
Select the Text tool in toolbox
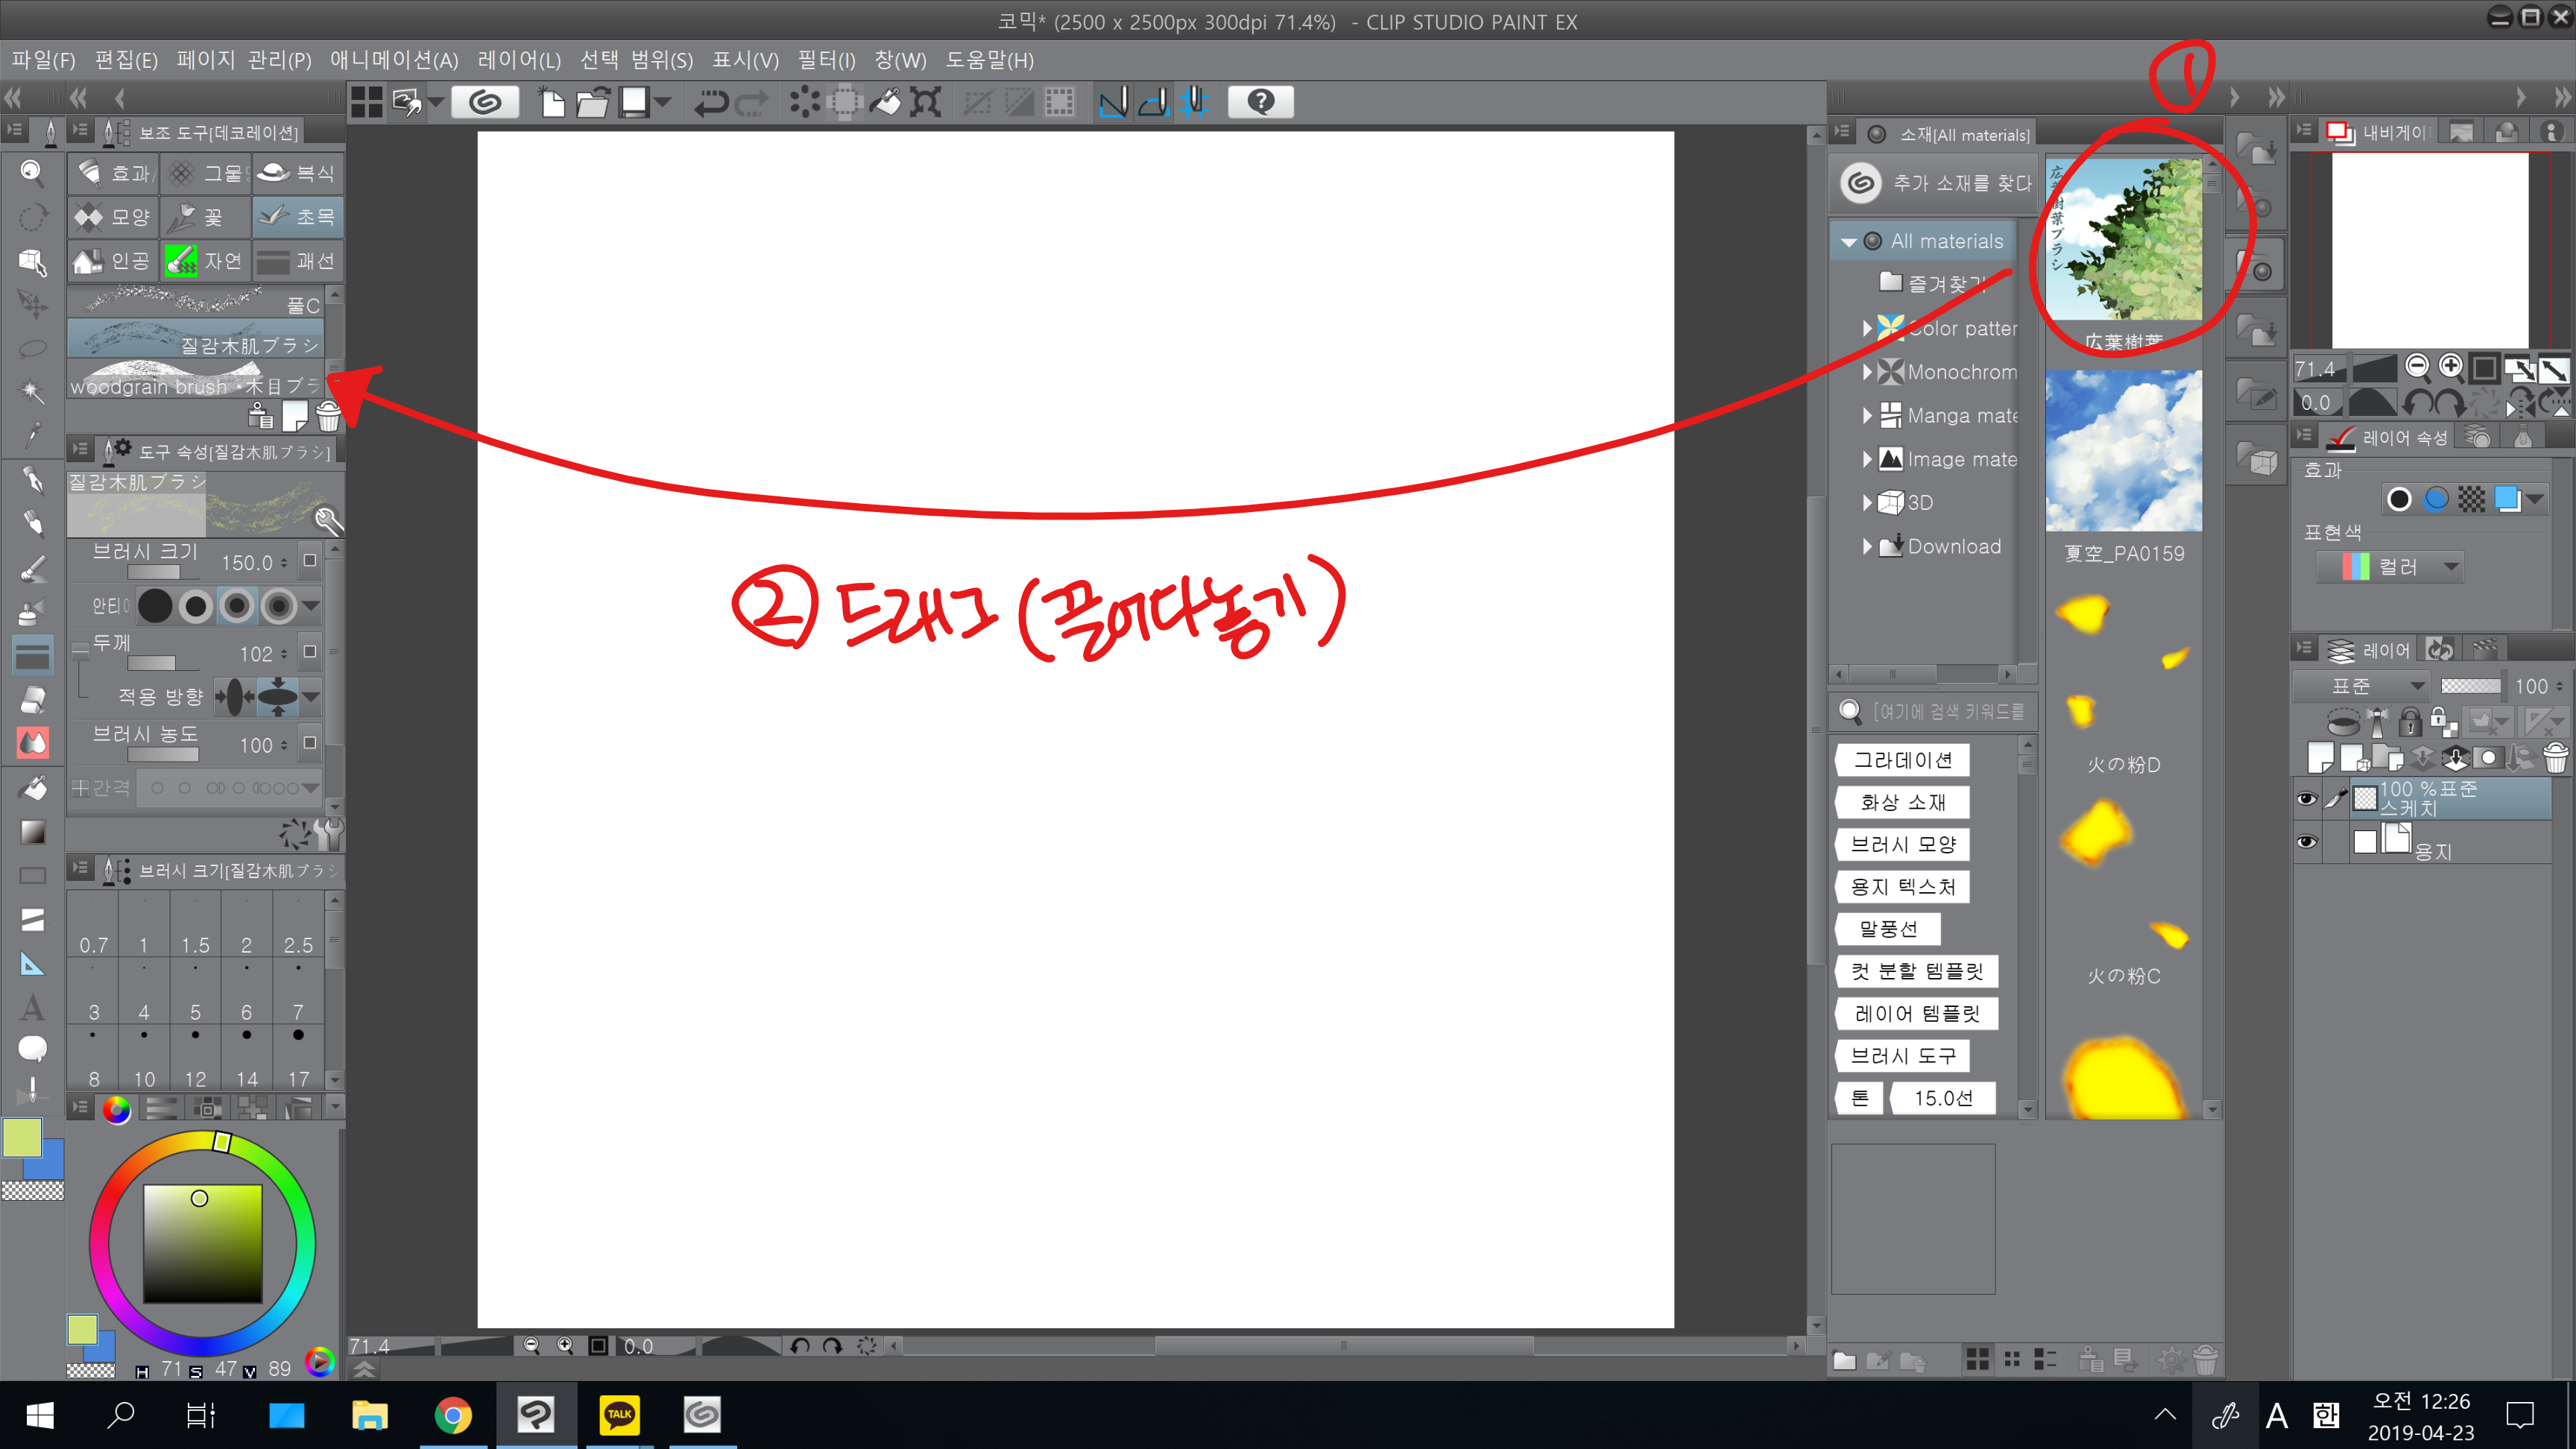32,1006
